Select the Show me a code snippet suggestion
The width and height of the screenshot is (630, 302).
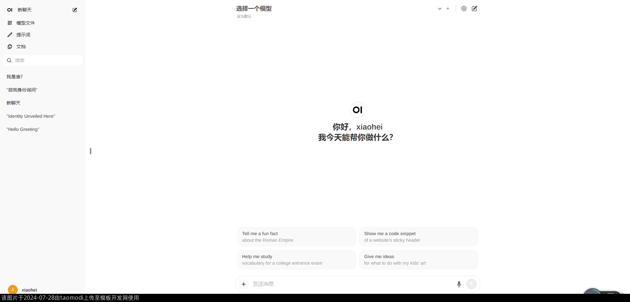pyautogui.click(x=418, y=237)
